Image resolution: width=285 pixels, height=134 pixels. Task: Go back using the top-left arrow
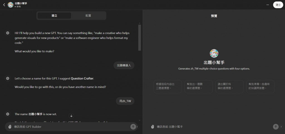coord(4,5)
